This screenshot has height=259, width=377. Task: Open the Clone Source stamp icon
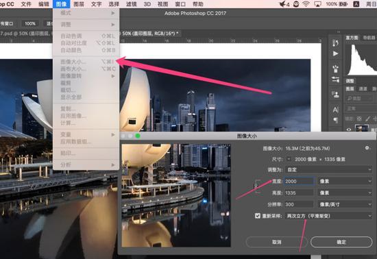[x=335, y=94]
